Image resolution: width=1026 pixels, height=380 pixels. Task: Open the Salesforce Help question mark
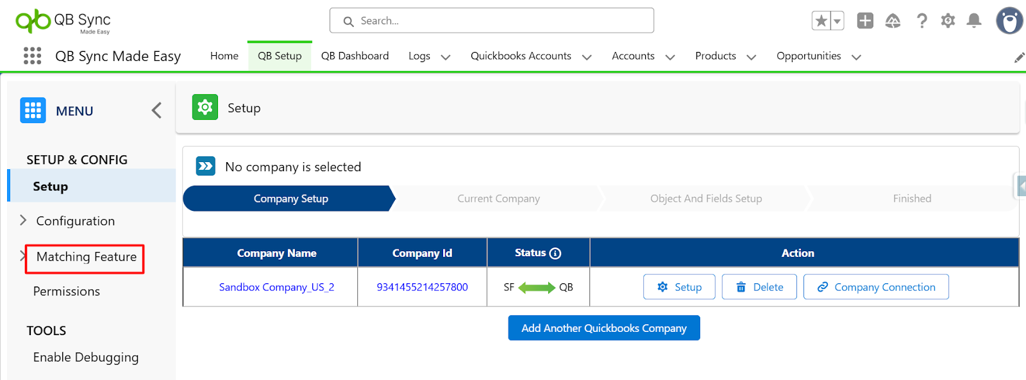click(x=921, y=21)
